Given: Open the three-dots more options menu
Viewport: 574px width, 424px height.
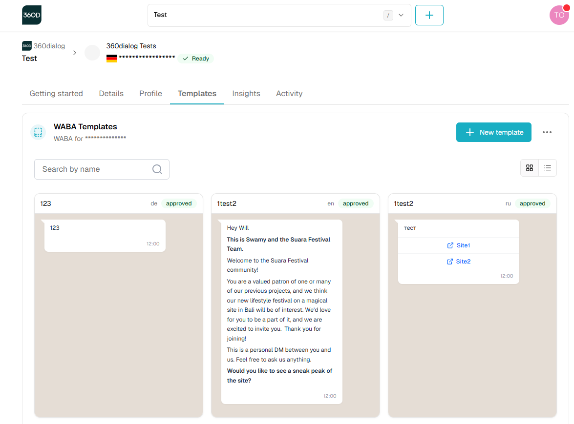Looking at the screenshot, I should coord(547,132).
